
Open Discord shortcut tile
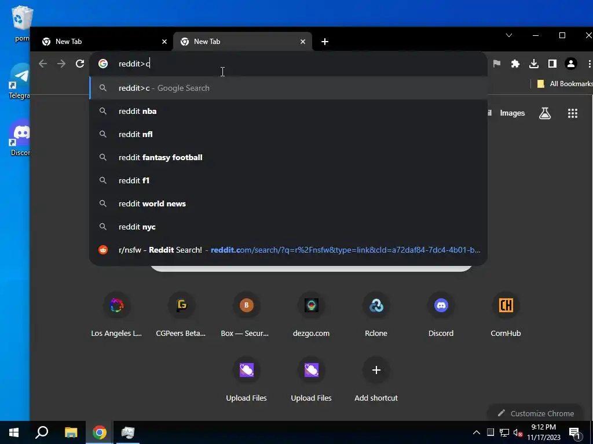coord(441,314)
